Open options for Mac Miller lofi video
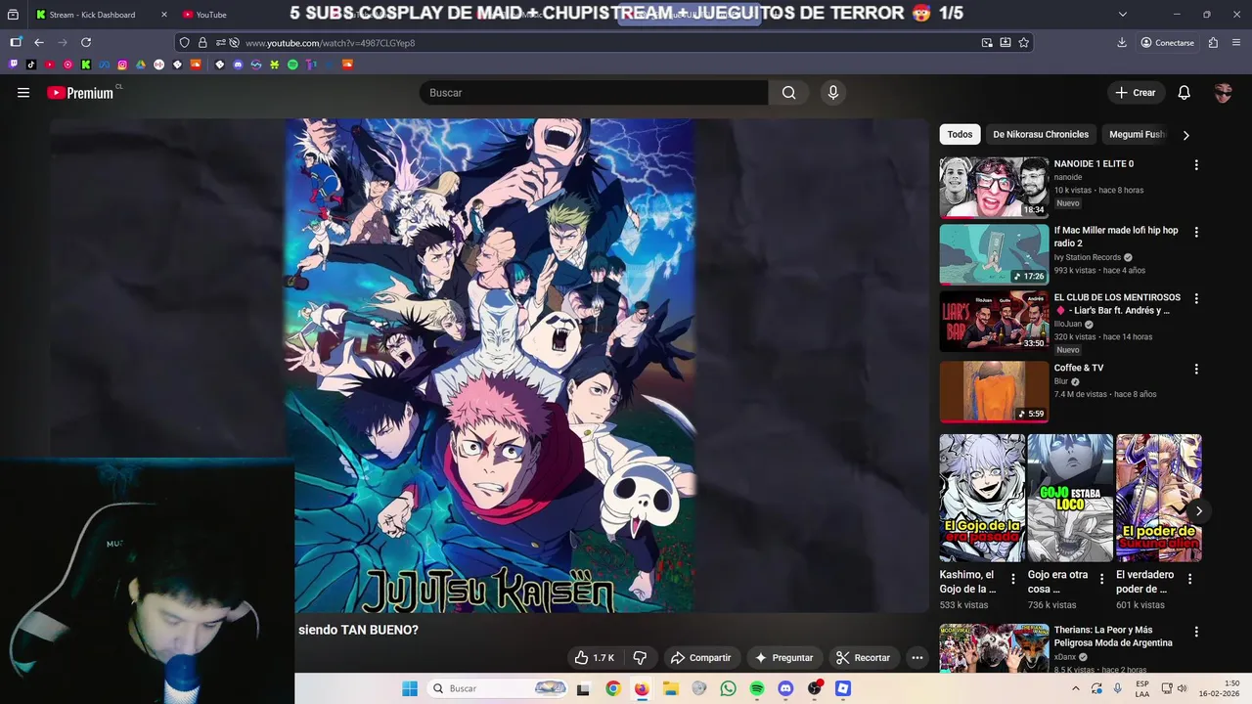The height and width of the screenshot is (704, 1252). click(x=1195, y=233)
